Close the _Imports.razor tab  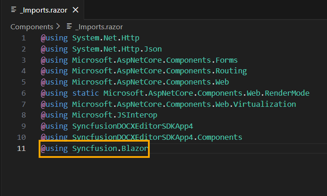75,10
